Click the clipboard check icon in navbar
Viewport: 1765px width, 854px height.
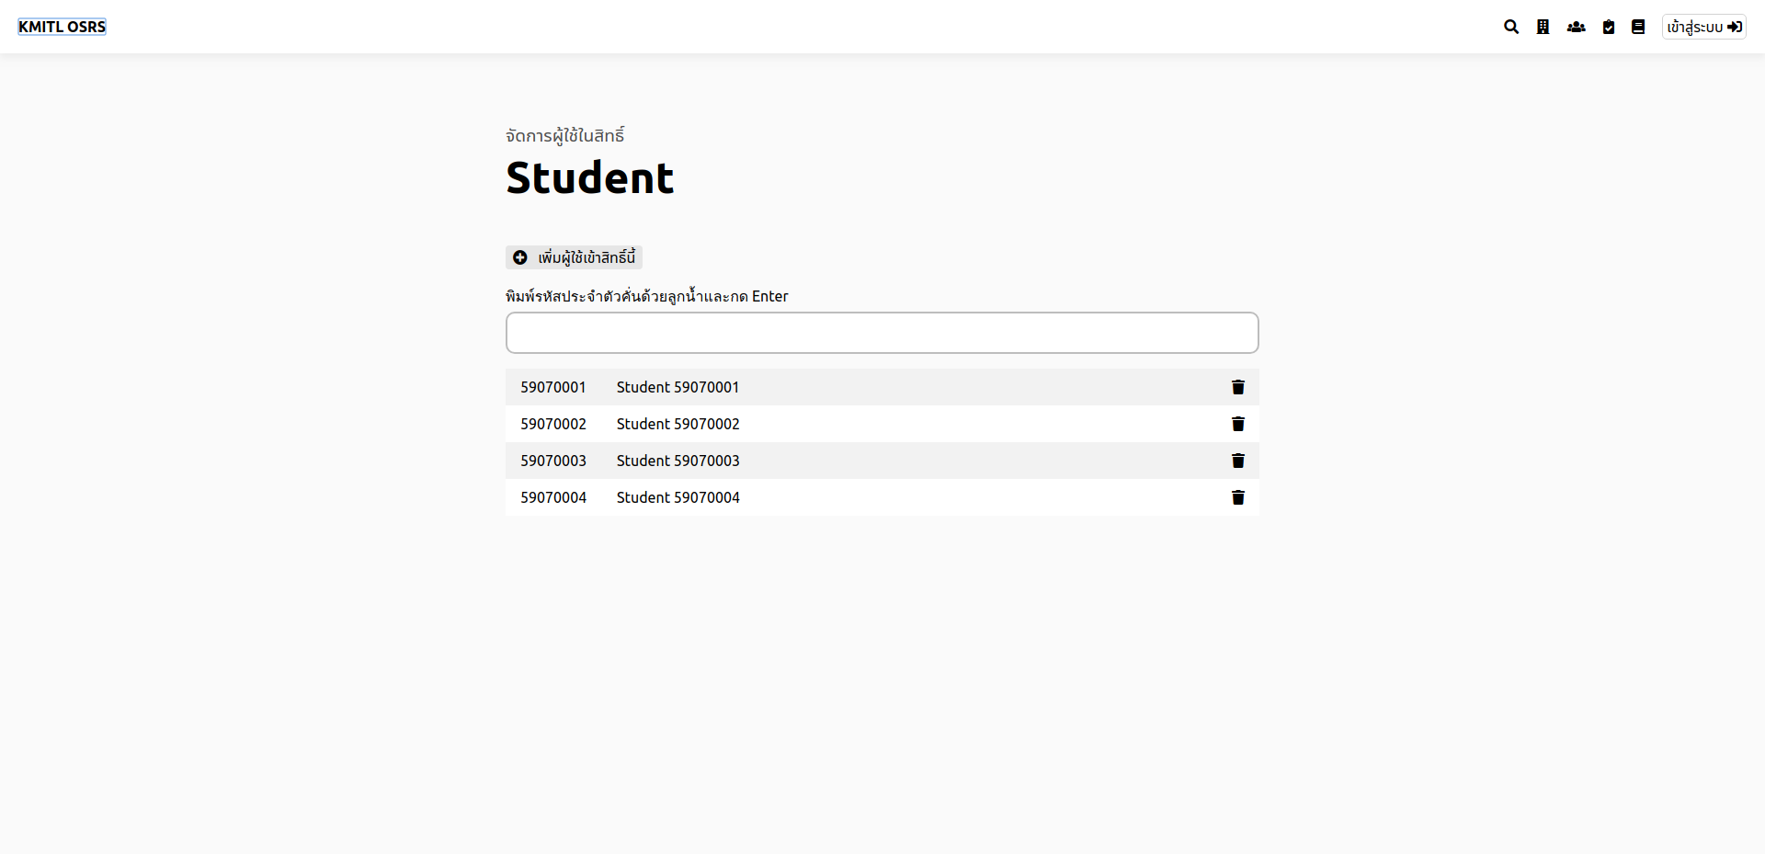(1609, 27)
